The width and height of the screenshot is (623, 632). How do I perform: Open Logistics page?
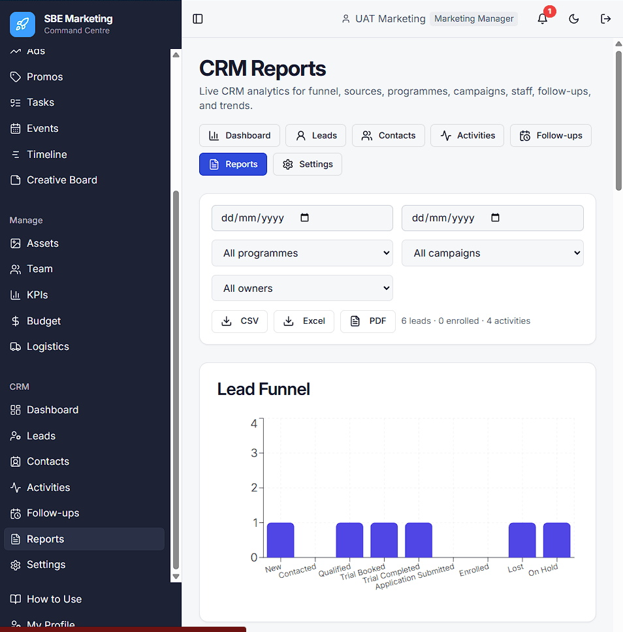coord(84,347)
